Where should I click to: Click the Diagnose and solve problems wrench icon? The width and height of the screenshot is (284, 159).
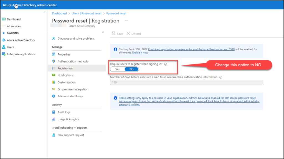(x=54, y=38)
